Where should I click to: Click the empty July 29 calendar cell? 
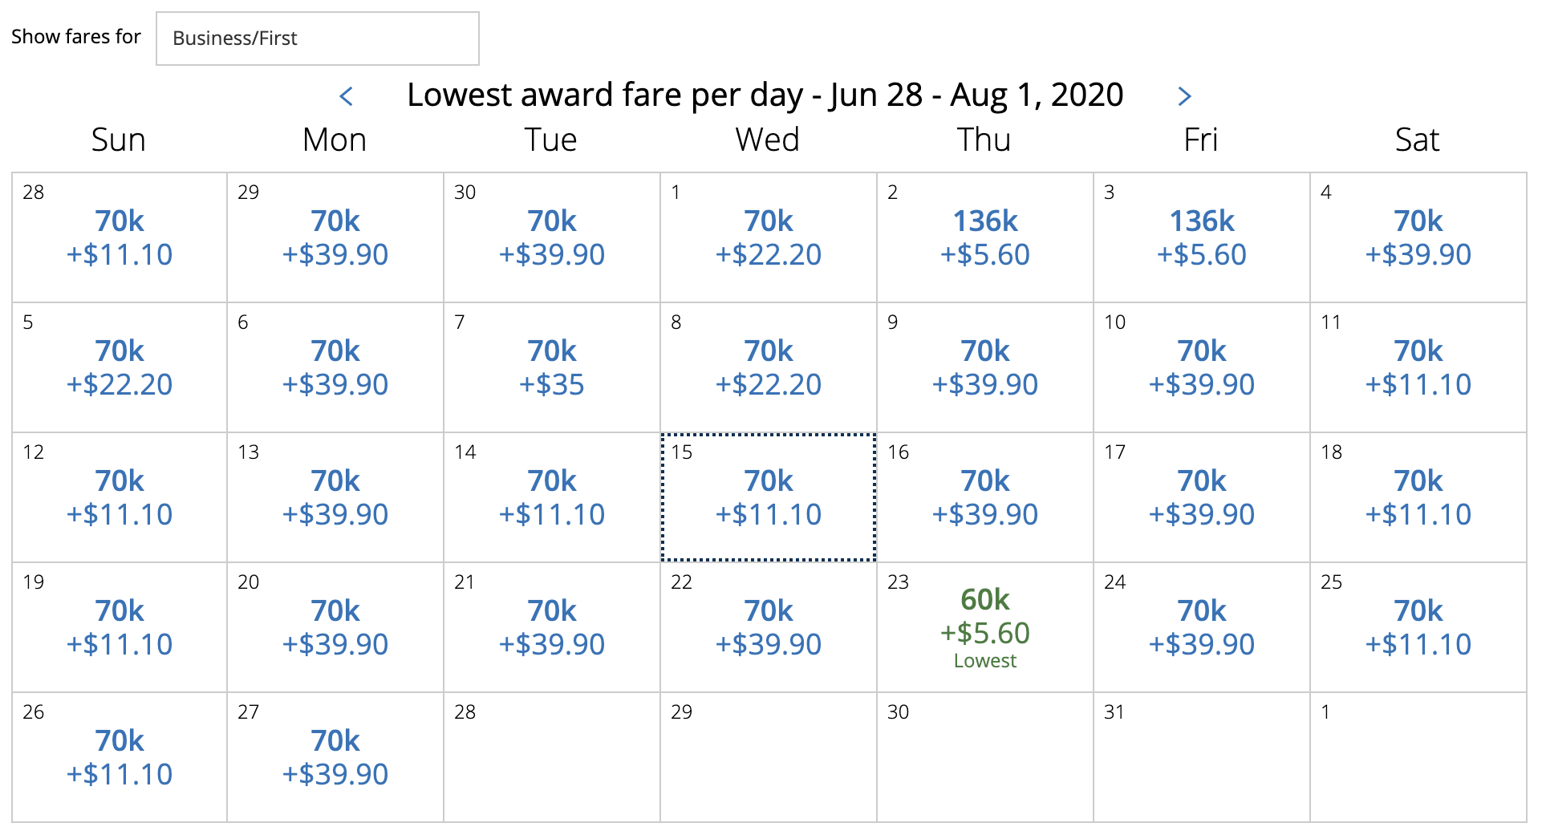tap(769, 757)
